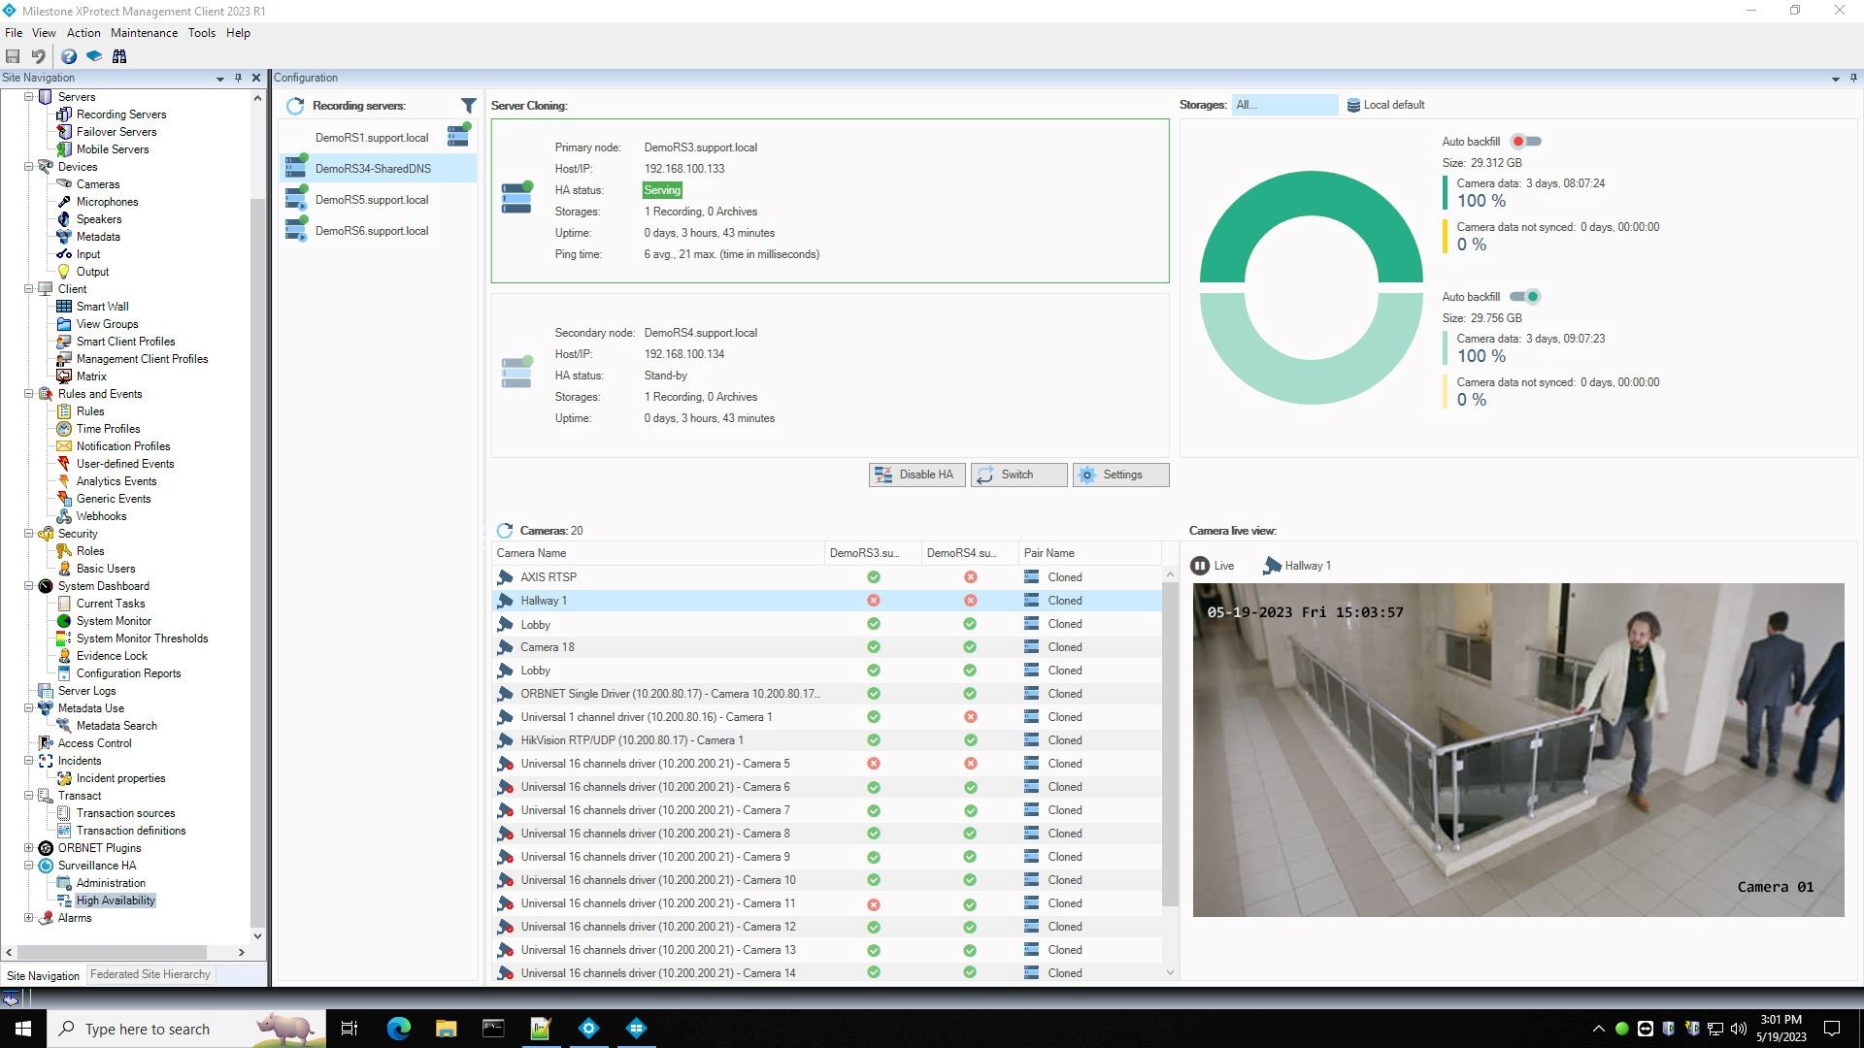Collapse the Client tree node
This screenshot has height=1048, width=1864.
click(x=29, y=289)
